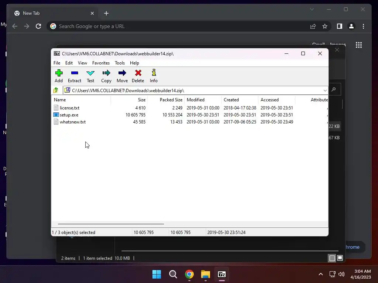Open Google apps grid
This screenshot has height=283, width=378.
359,45
